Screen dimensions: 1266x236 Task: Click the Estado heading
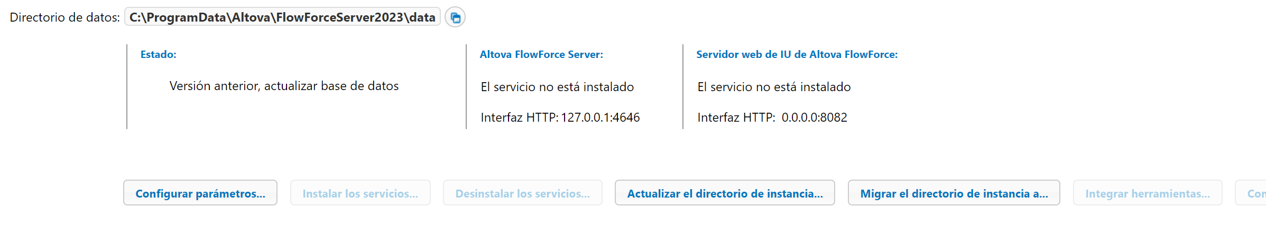click(x=158, y=54)
